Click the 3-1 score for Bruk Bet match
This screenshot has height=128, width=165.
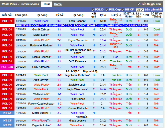[59, 51]
